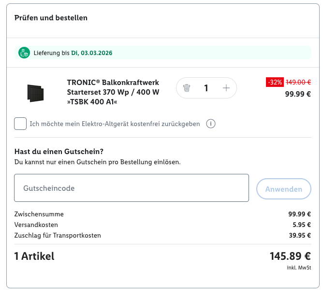
Task: Click the '1 Artikel' summary label
Action: point(34,256)
